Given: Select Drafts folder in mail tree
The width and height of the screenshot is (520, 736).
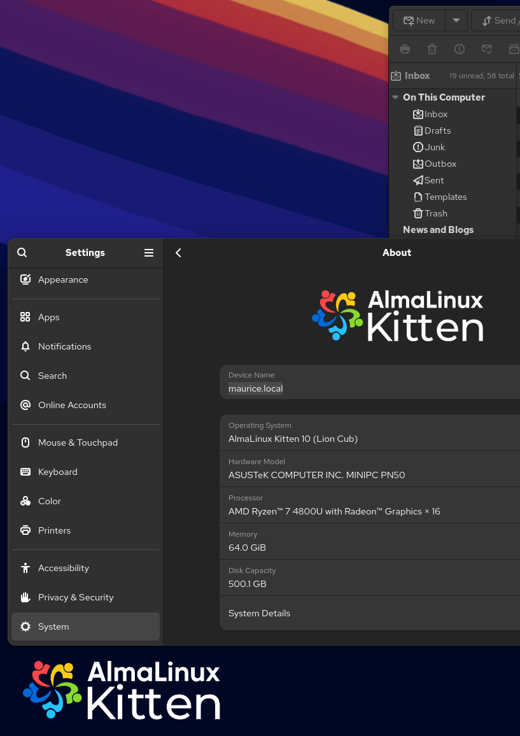Looking at the screenshot, I should [453, 131].
